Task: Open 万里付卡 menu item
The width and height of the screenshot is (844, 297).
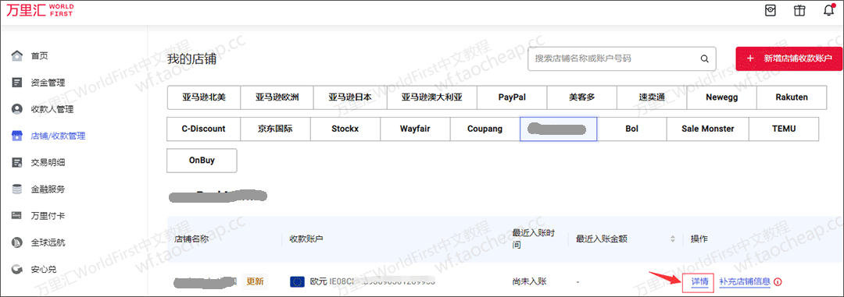Action: click(48, 216)
